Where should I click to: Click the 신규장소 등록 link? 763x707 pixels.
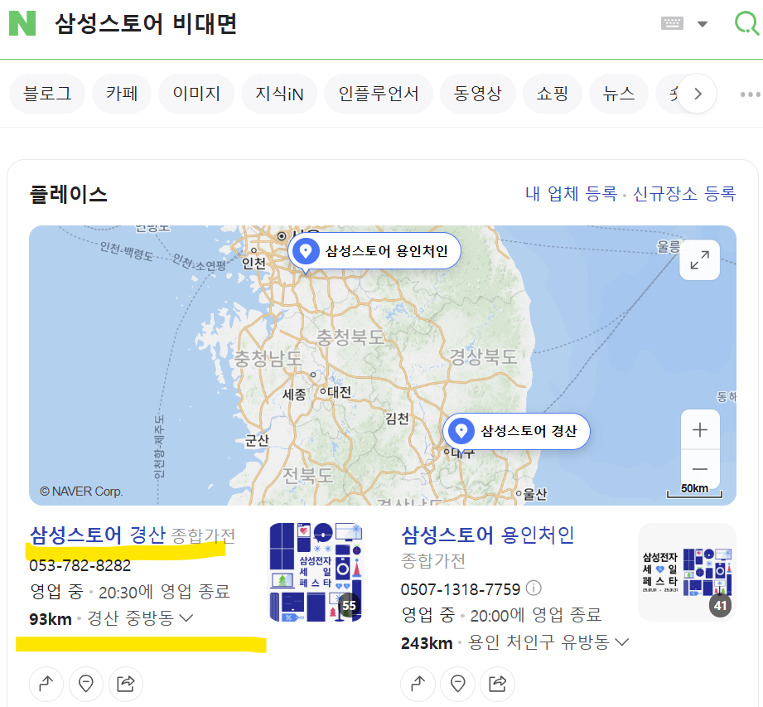[684, 194]
